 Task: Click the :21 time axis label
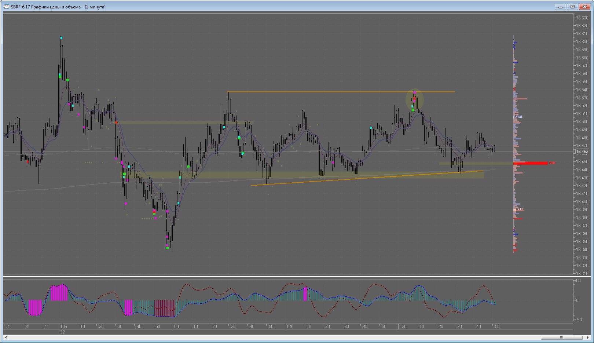pos(8,326)
